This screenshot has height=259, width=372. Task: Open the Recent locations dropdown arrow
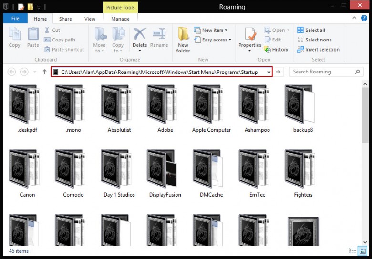(x=35, y=72)
